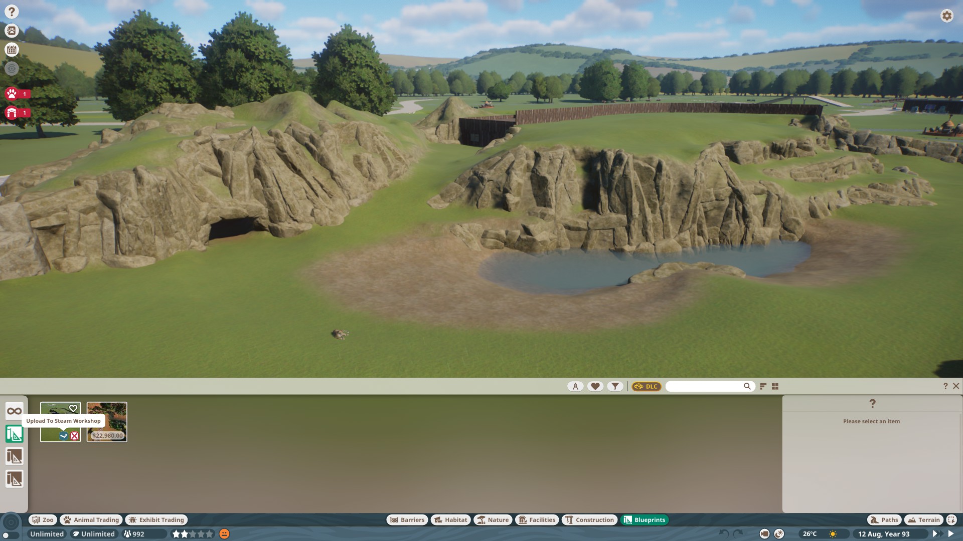This screenshot has height=541, width=963.
Task: Open the camera mode icon
Action: point(764,534)
